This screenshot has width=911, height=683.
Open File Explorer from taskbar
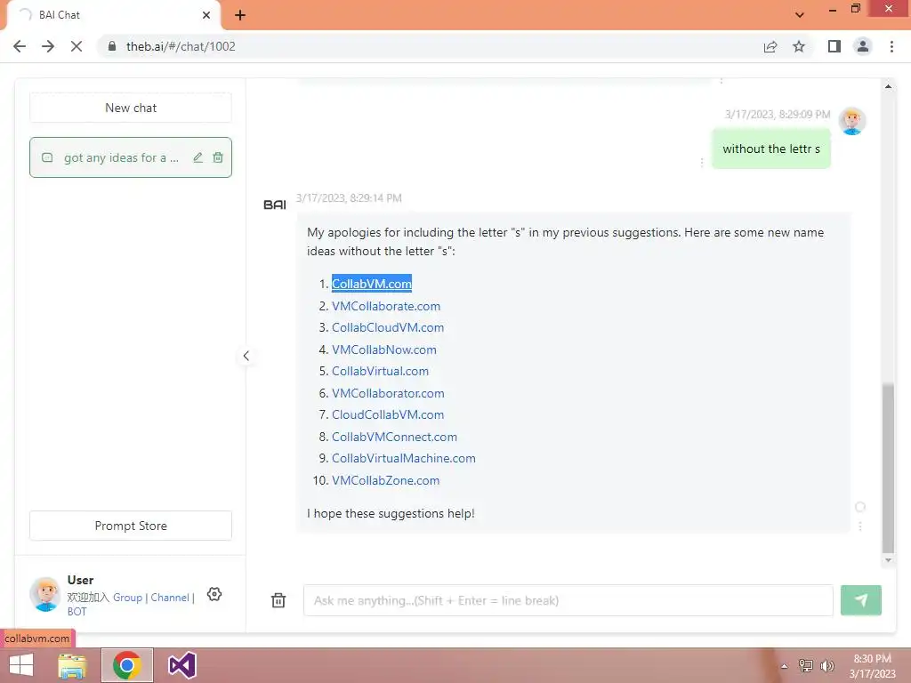(72, 665)
